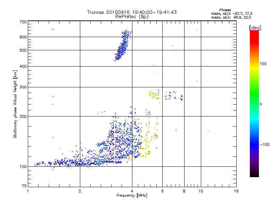278x208 pixels.
Task: Click the '400' y-axis tick label
Action: coord(23,66)
